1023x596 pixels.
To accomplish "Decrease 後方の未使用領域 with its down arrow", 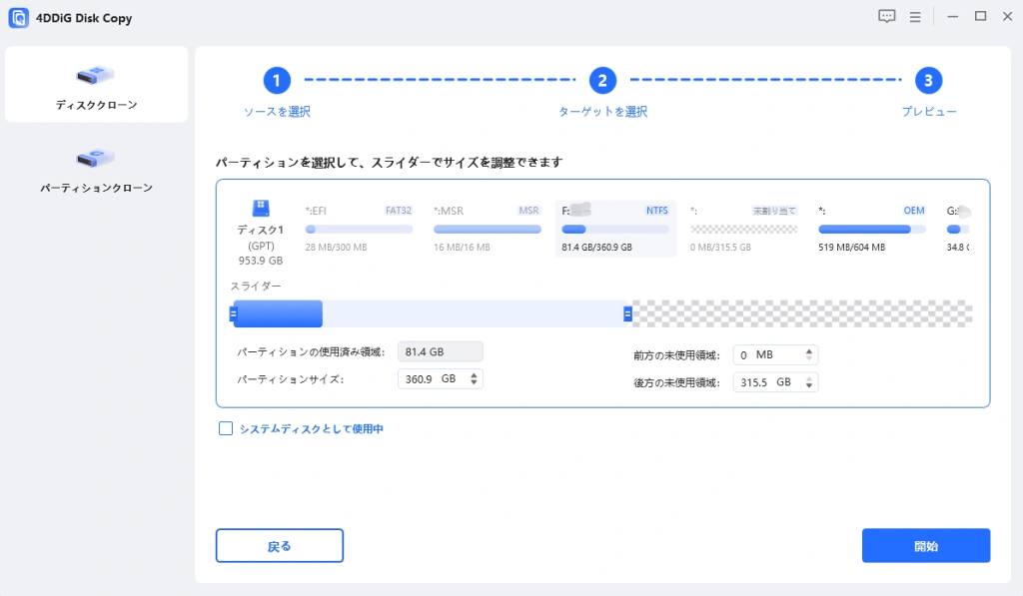I will click(x=809, y=385).
